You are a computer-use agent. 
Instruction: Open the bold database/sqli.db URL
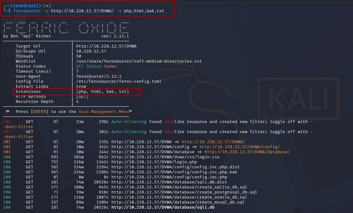point(163,207)
